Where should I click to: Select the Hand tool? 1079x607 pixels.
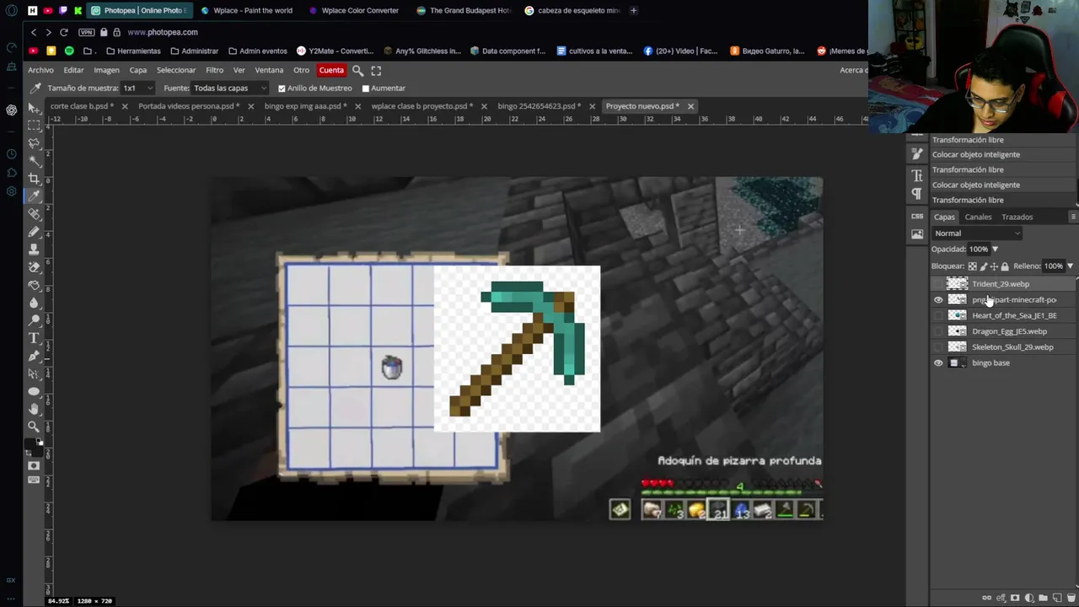coord(34,409)
